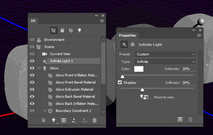Add new light from 3D panel bottom

54,120
